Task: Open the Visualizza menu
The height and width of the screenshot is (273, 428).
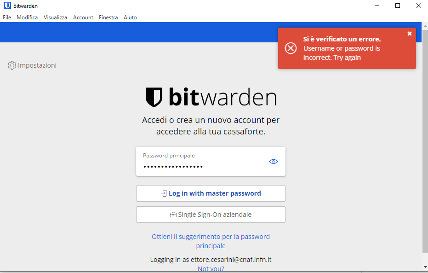Action: [56, 17]
